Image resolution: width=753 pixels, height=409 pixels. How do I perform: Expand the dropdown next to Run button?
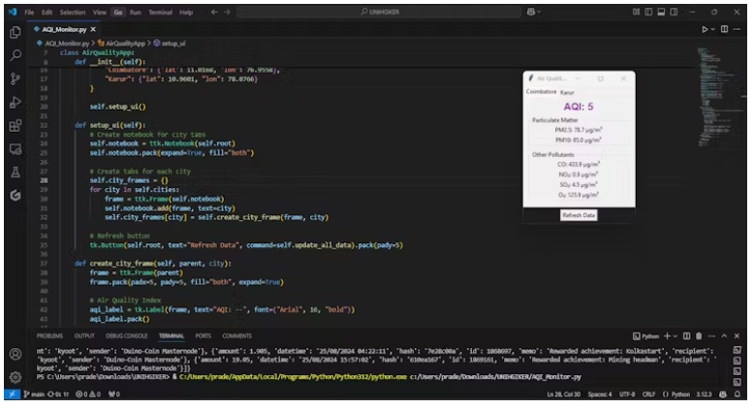(713, 30)
